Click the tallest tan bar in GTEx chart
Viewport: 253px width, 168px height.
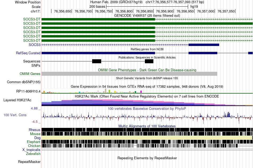pyautogui.click(x=106, y=91)
